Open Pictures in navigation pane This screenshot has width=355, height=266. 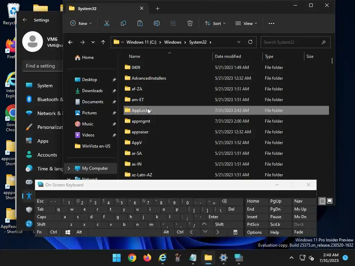(x=89, y=113)
